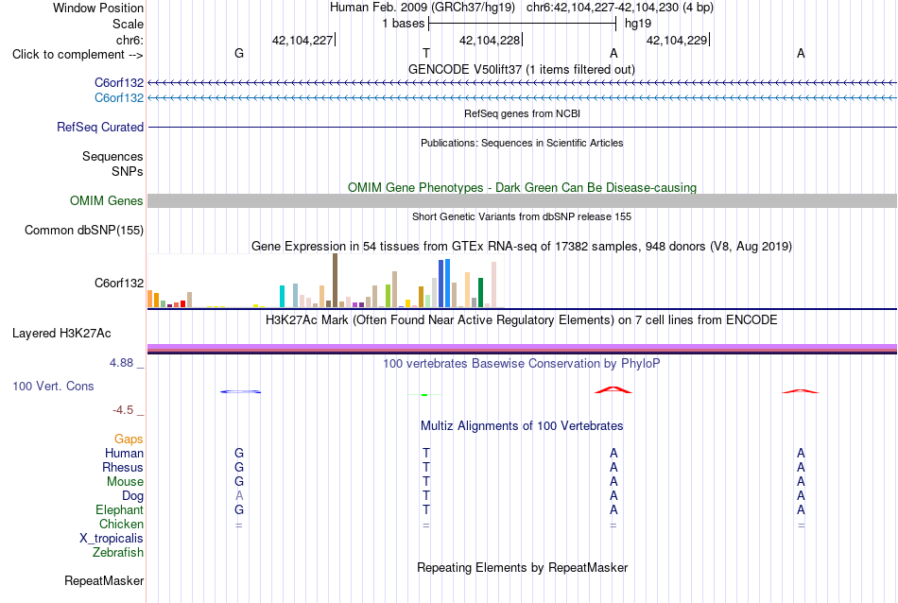Click the 42,104,227 position marker

(302, 40)
